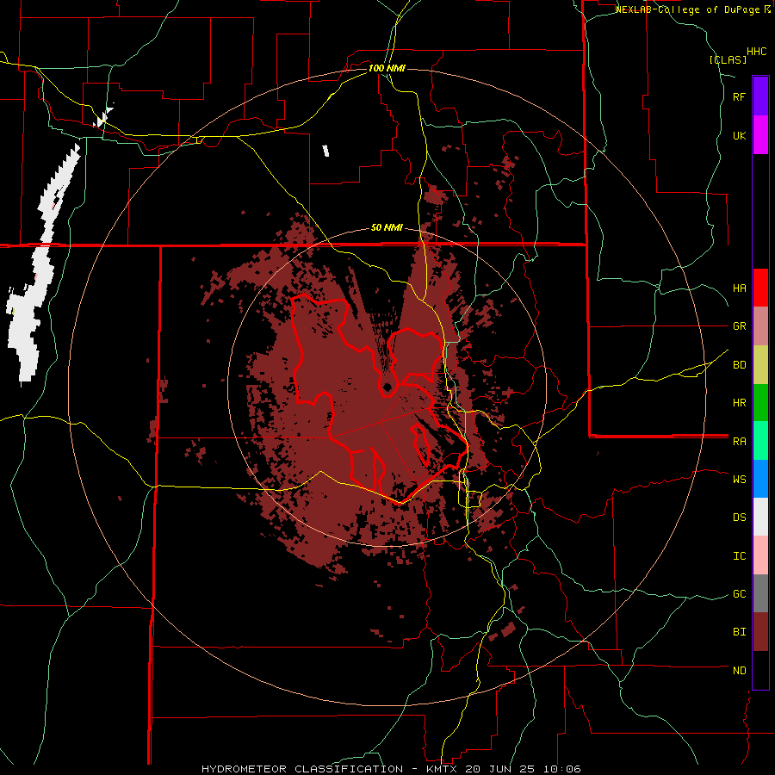Click the UK magenta legend swatch
This screenshot has width=775, height=775.
[760, 135]
